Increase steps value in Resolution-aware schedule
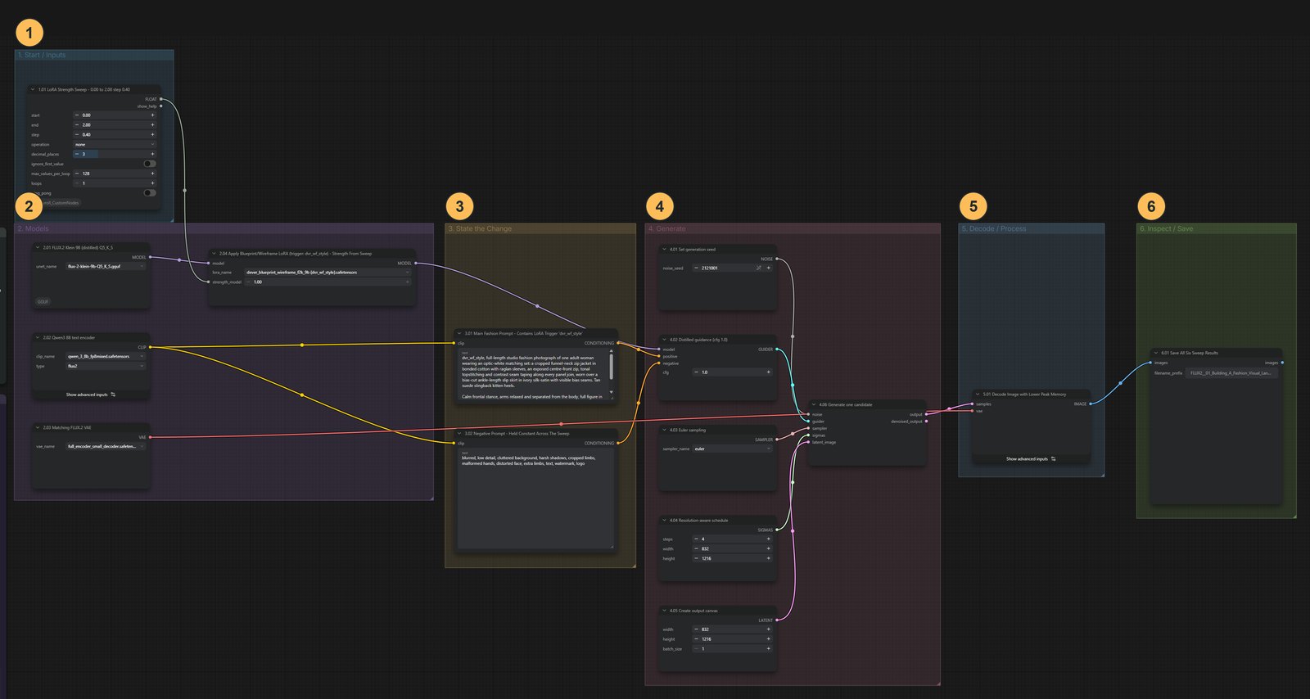The image size is (1310, 699). 768,539
